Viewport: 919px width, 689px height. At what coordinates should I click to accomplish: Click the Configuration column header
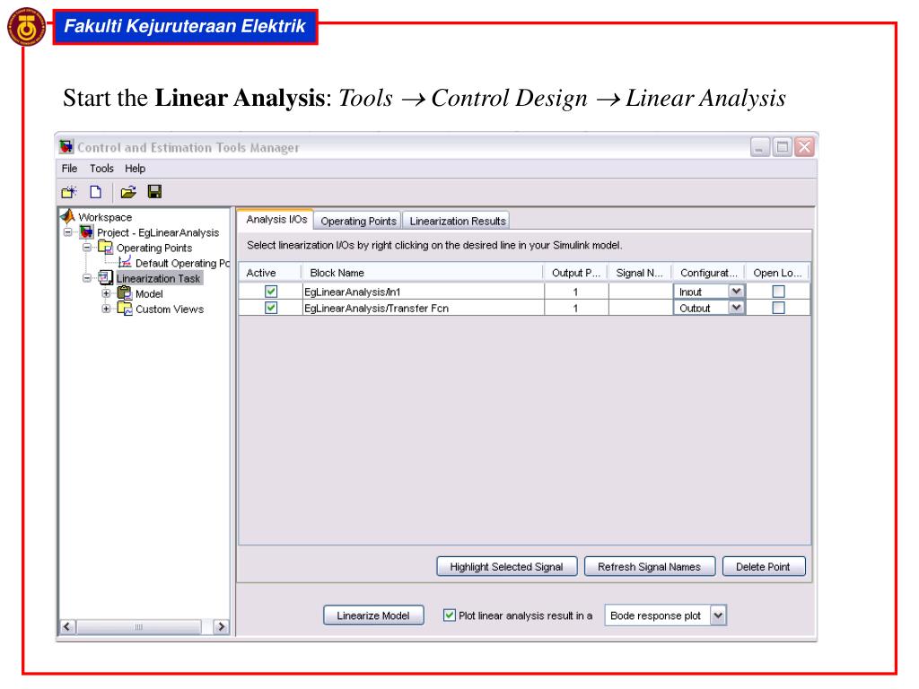(709, 273)
